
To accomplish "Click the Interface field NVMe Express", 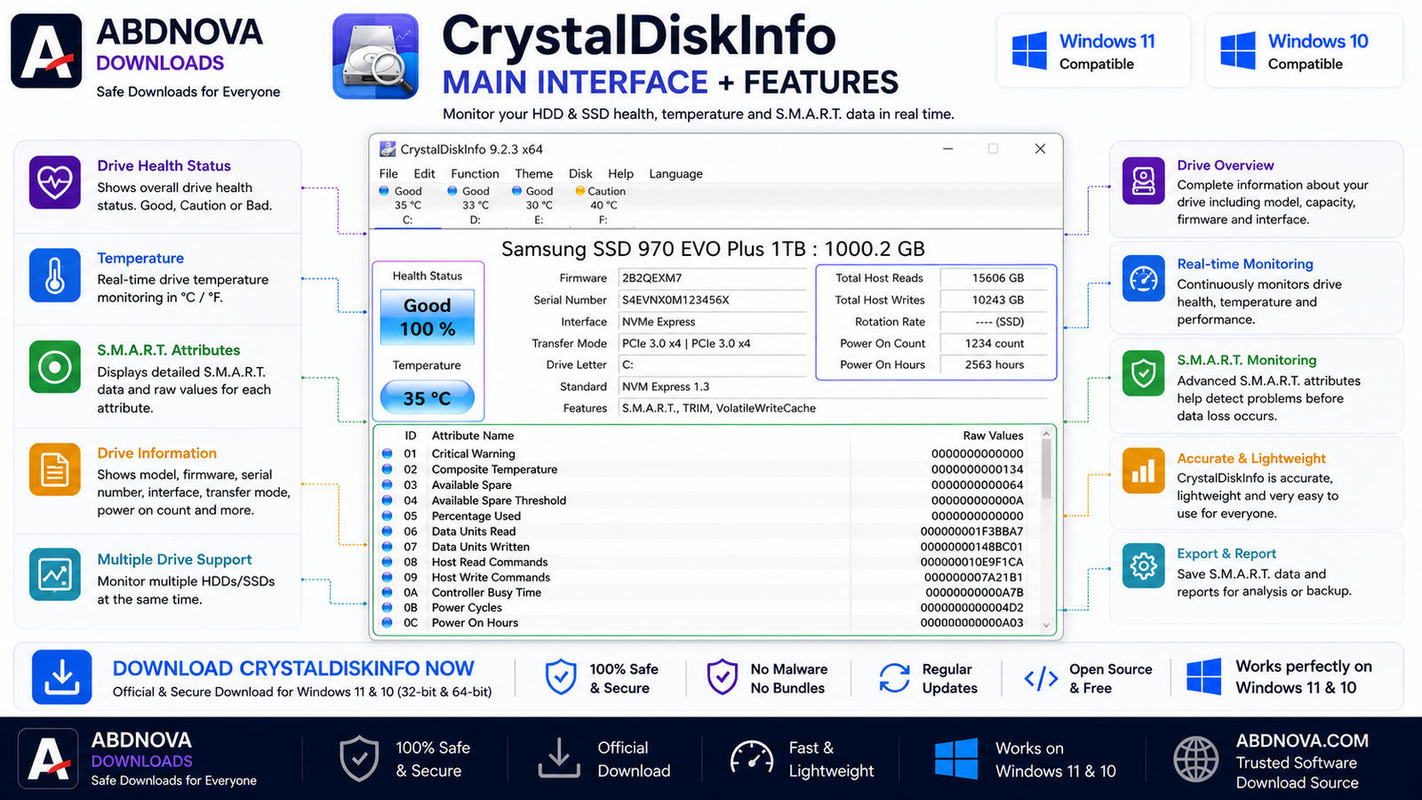I will pos(712,322).
